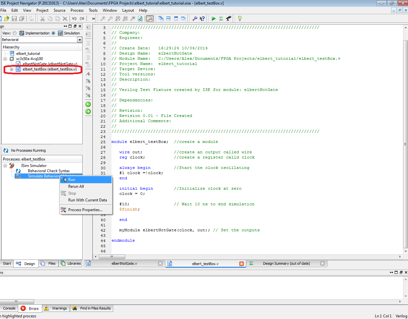Image resolution: width=408 pixels, height=319 pixels.
Task: Select elbert_tutorial in Hierarchy tree
Action: click(x=28, y=54)
